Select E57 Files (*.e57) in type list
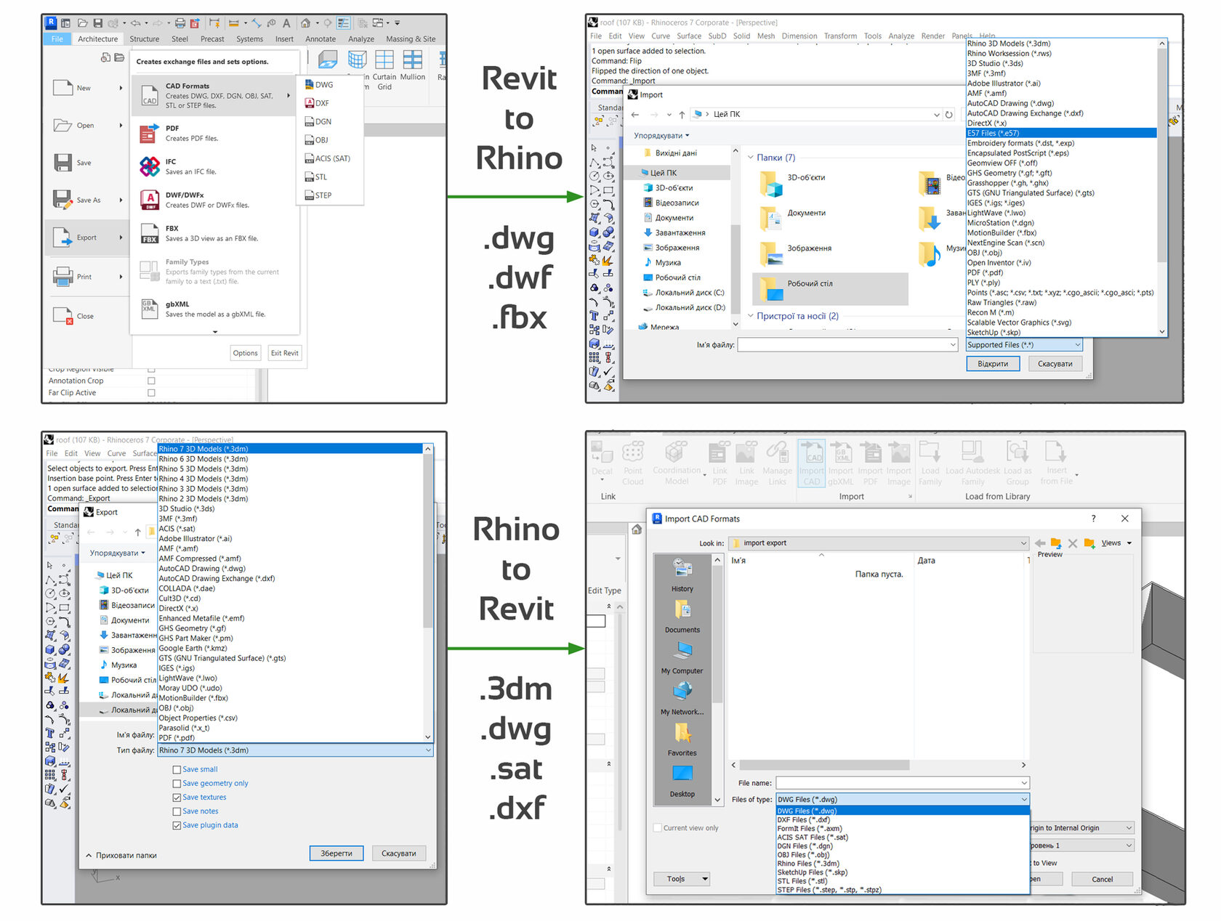The height and width of the screenshot is (921, 1221). tap(1061, 133)
